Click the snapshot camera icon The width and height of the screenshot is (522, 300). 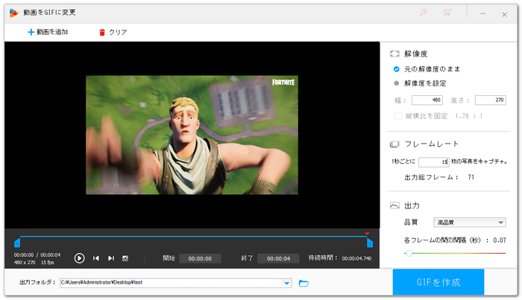(x=125, y=258)
